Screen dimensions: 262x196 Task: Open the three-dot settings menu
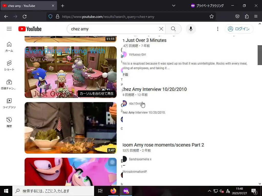pos(217,29)
